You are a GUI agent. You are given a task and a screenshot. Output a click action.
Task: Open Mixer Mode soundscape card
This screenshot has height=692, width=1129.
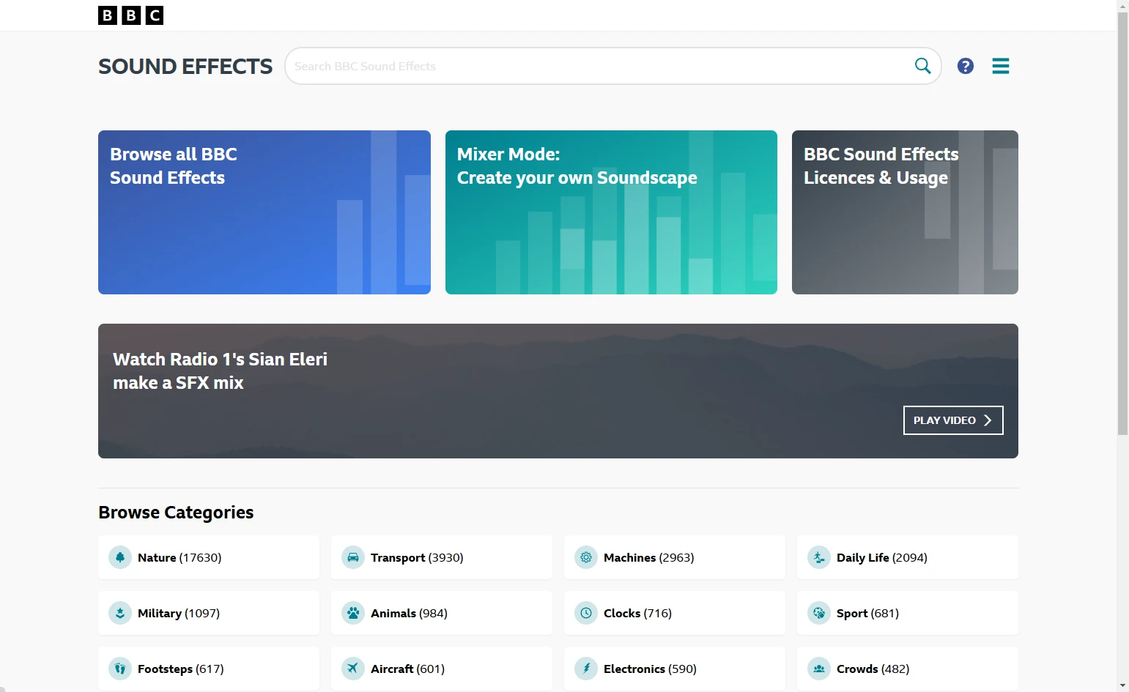(x=611, y=212)
